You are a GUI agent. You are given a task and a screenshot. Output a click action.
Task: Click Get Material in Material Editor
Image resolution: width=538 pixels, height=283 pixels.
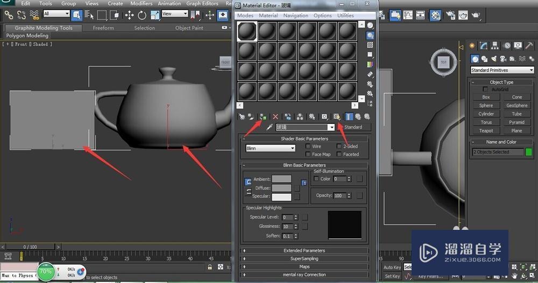tap(242, 117)
